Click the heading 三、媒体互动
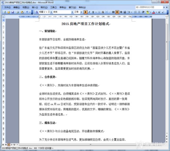 coord(47,123)
